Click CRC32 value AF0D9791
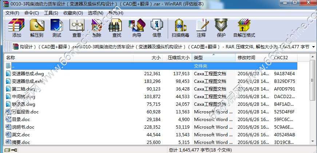Image resolution: width=317 pixels, height=153 pixels. [x=285, y=89]
